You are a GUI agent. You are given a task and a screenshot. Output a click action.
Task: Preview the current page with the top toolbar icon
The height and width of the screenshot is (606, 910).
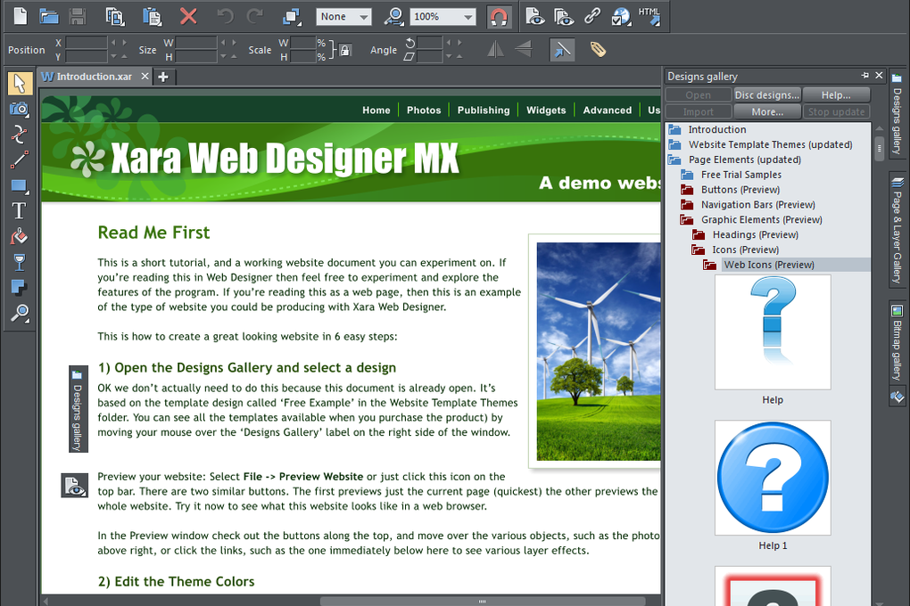tap(534, 16)
